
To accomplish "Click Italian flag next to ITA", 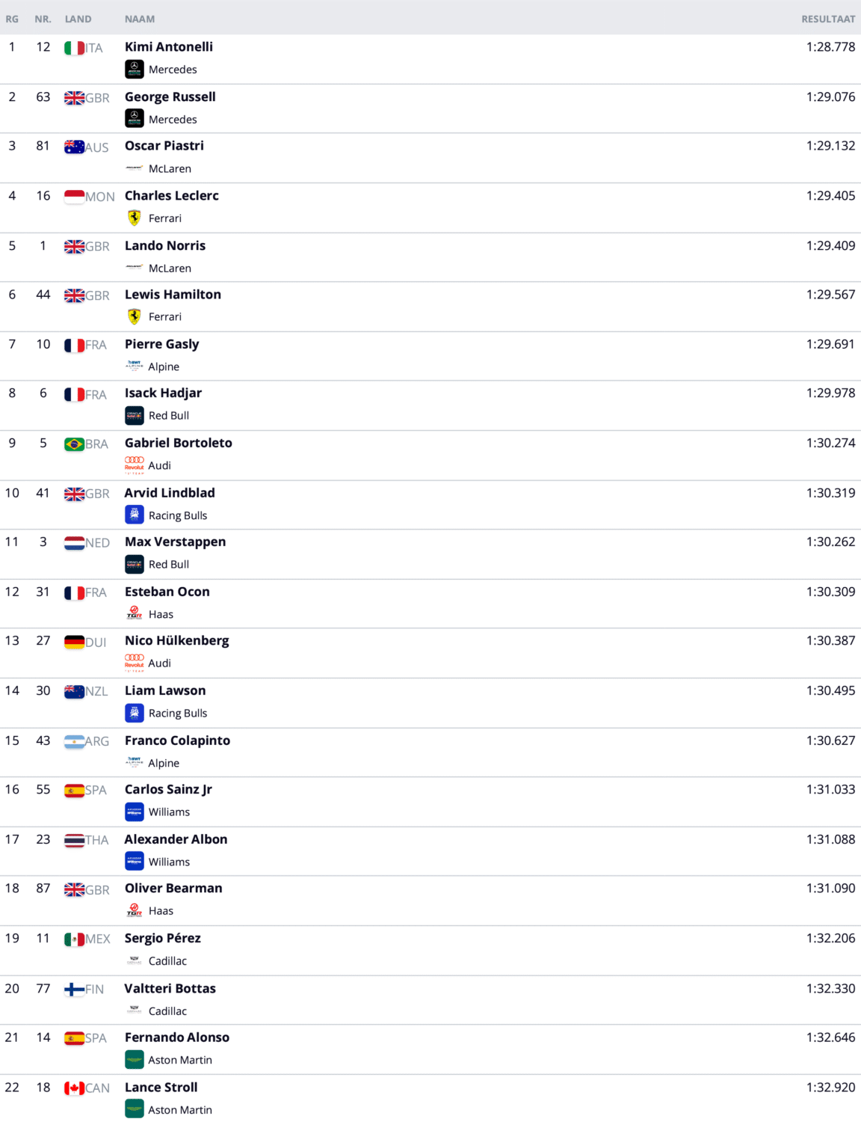I will pos(74,49).
